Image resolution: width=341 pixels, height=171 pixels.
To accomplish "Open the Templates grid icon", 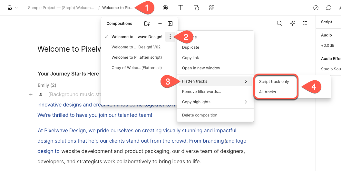I will (212, 8).
